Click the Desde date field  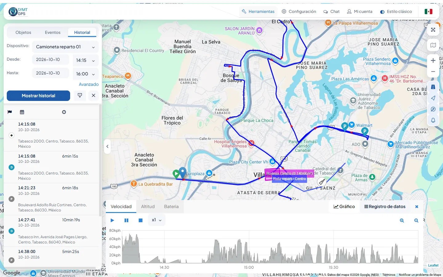50,60
